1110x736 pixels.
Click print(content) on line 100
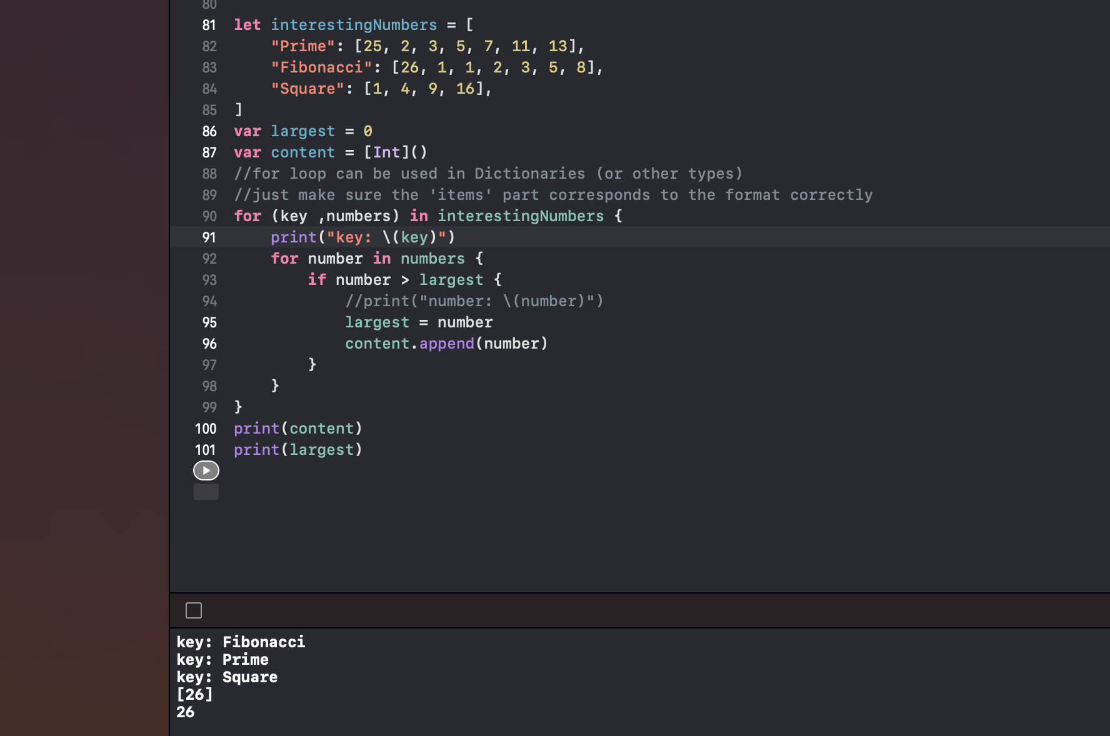pos(297,429)
